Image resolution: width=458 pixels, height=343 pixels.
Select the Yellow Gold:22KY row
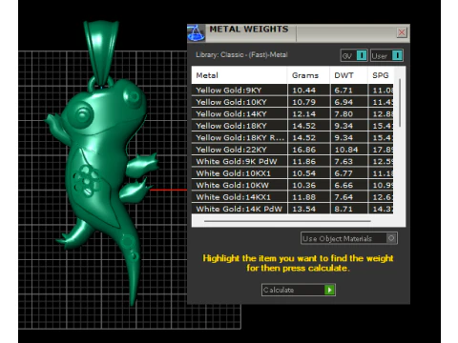pyautogui.click(x=292, y=150)
